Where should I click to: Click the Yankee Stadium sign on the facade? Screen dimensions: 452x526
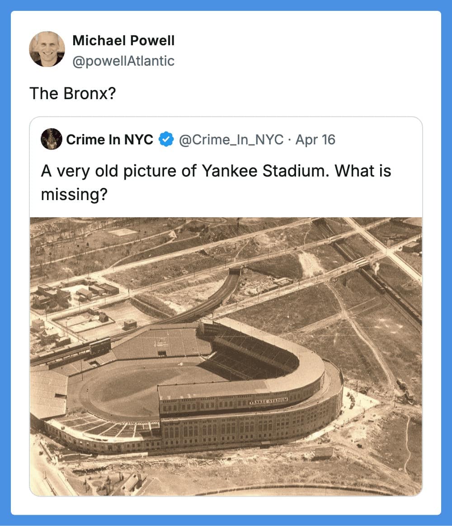point(268,401)
